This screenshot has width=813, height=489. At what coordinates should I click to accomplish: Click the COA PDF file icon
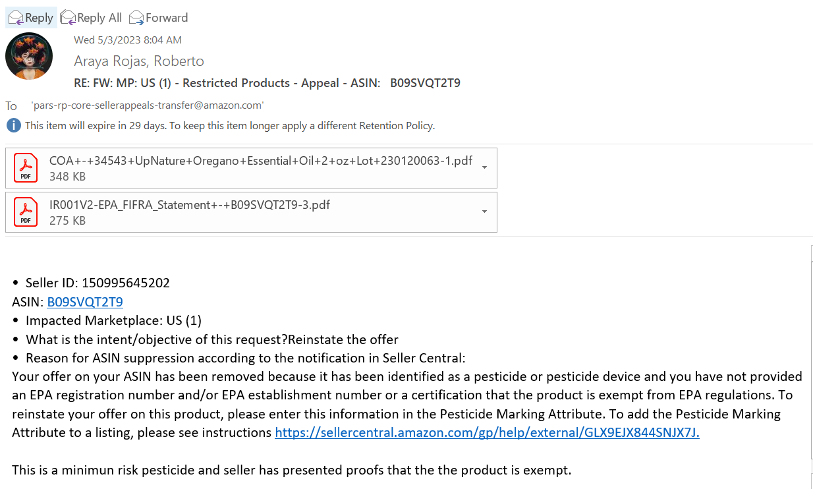(x=26, y=168)
